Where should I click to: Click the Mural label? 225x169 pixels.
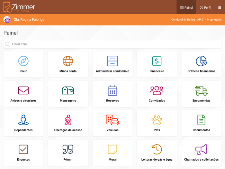(x=113, y=160)
